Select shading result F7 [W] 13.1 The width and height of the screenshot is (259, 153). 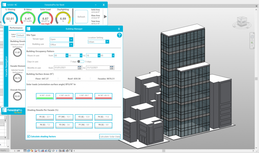click(64, 117)
